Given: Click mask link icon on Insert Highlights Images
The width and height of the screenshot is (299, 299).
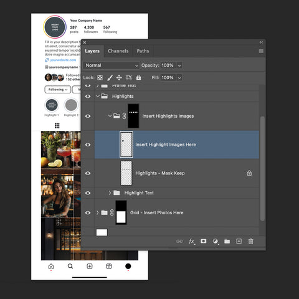Looking at the screenshot, I should click(124, 116).
